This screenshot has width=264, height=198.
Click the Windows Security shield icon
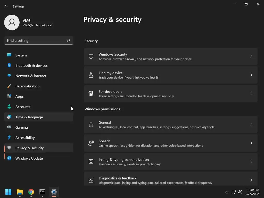tap(91, 56)
